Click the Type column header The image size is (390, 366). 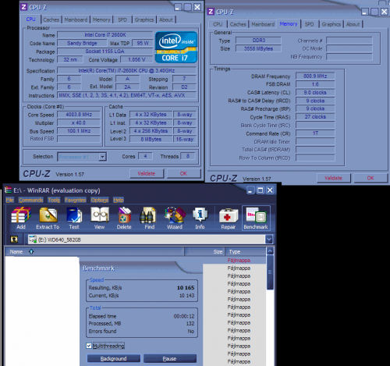pos(246,251)
